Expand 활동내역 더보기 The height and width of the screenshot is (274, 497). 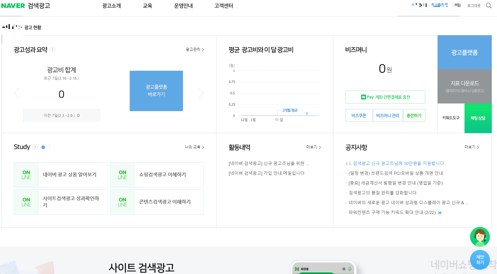(314, 147)
